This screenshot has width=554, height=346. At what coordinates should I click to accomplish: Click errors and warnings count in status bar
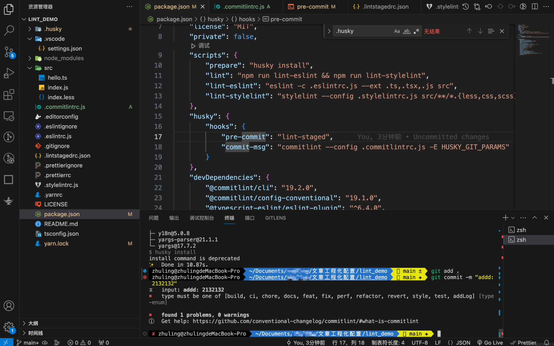click(79, 343)
